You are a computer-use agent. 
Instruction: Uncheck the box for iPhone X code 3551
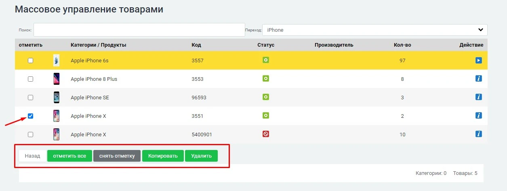tap(30, 116)
